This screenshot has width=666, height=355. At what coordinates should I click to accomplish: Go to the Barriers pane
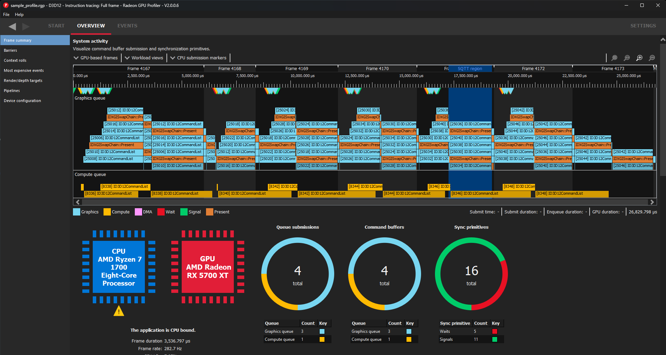click(x=10, y=50)
